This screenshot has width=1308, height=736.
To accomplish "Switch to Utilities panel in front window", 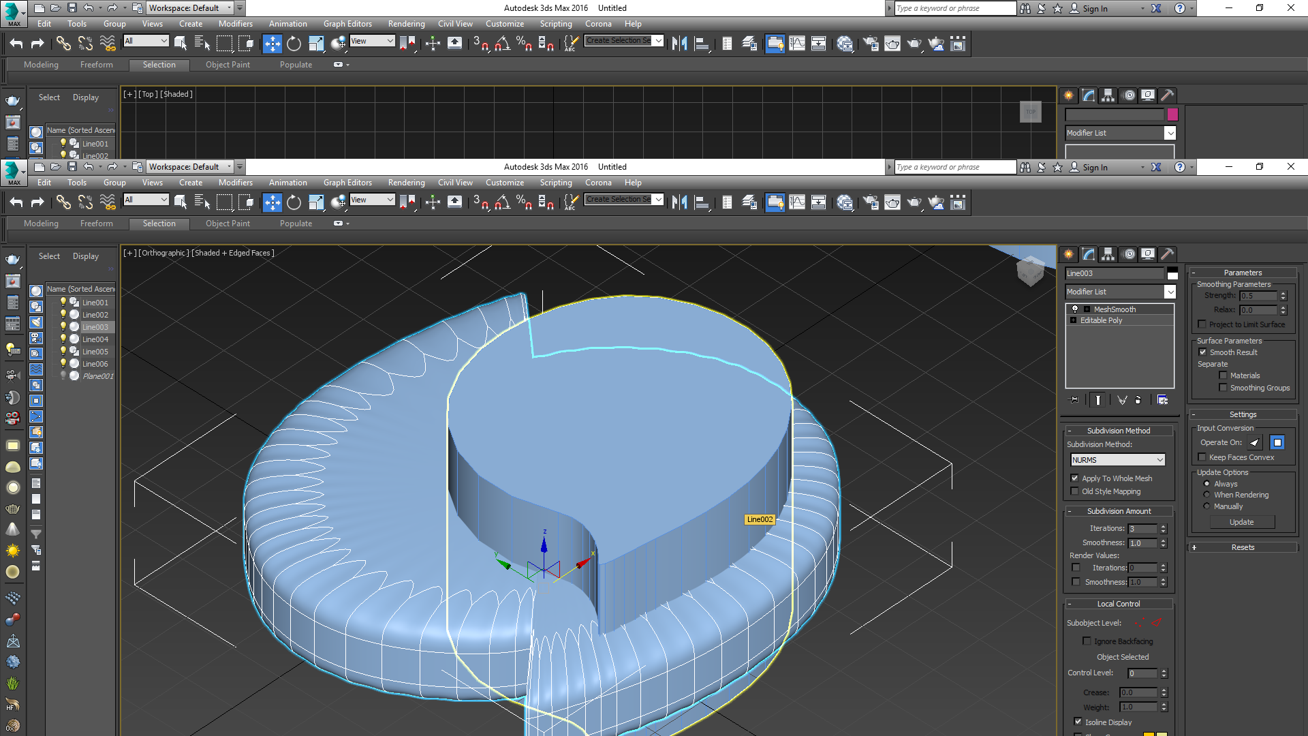I will coord(1168,254).
